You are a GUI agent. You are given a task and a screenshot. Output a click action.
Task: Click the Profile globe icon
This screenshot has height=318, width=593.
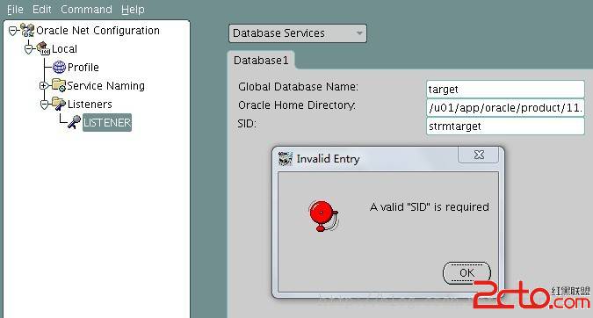(x=59, y=68)
